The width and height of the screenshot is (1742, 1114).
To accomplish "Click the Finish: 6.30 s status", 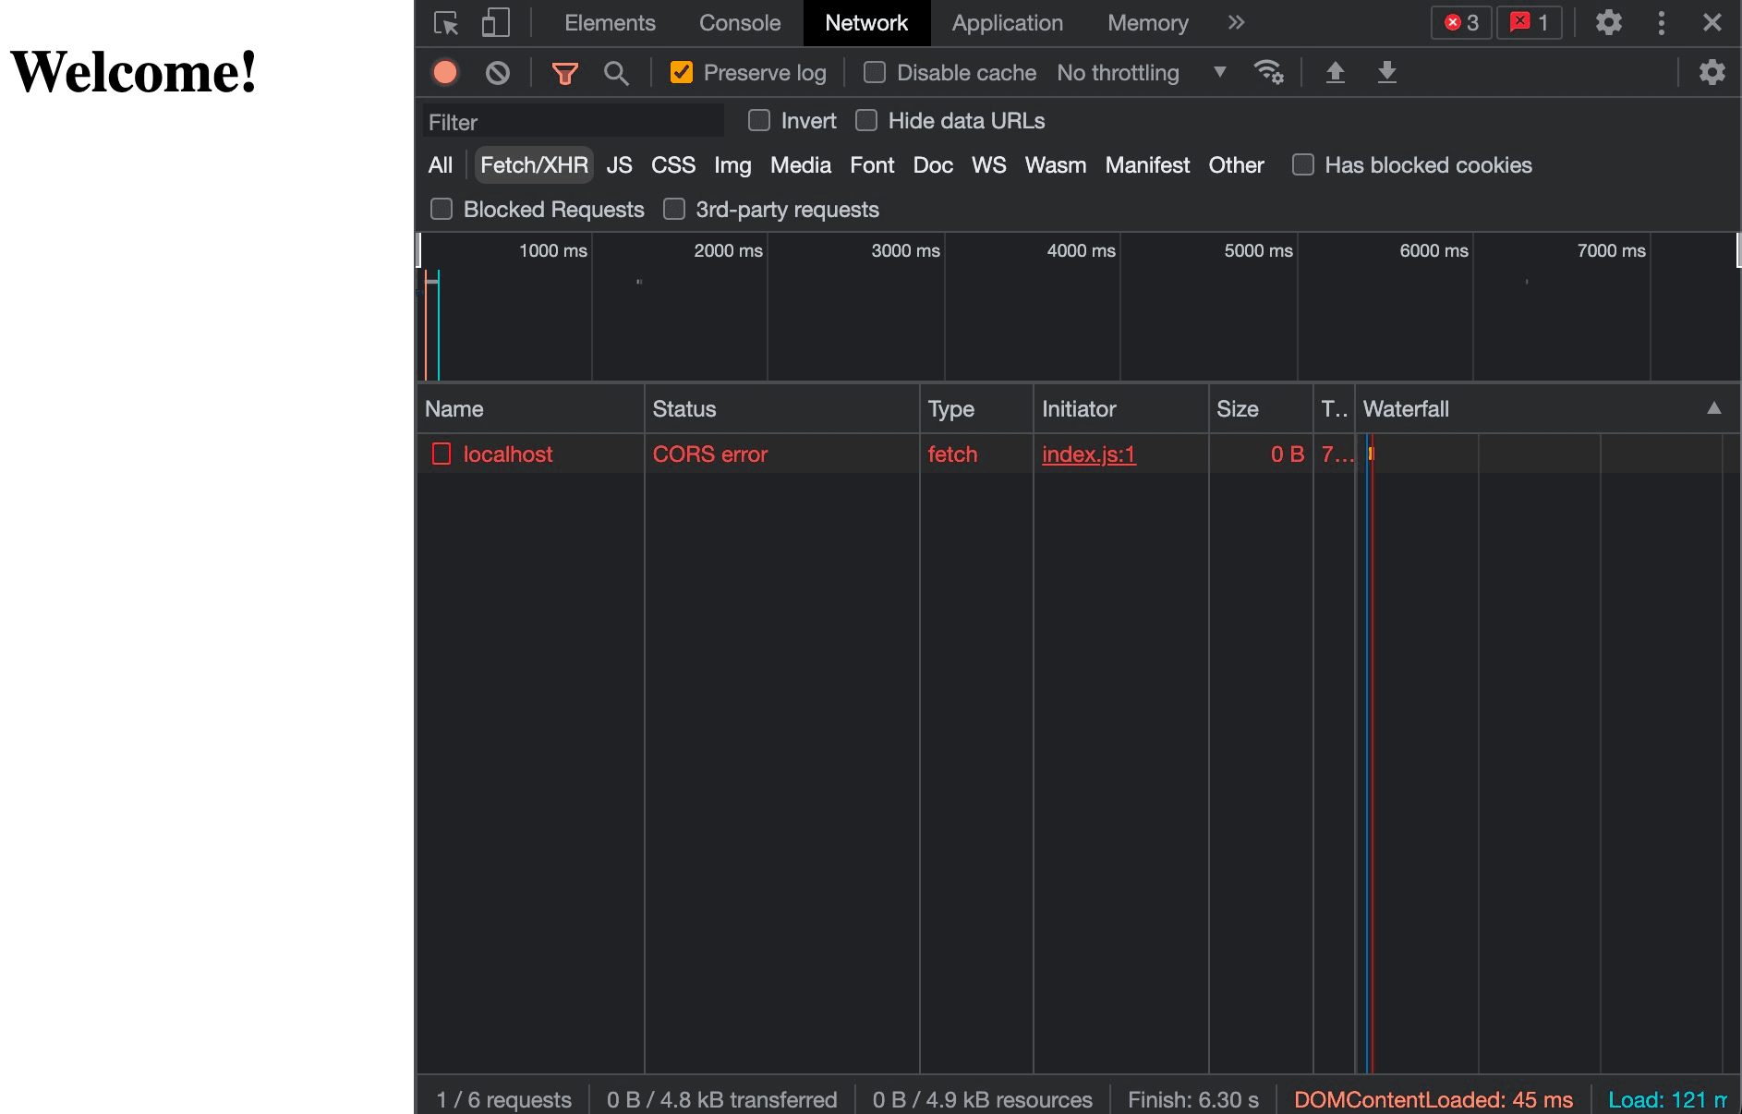I will (1192, 1099).
